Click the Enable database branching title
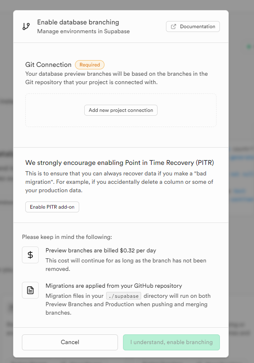Viewport: 254px width, 363px height. tap(78, 22)
